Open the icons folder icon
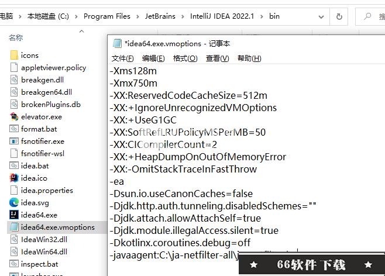The image size is (385, 276). (14, 55)
